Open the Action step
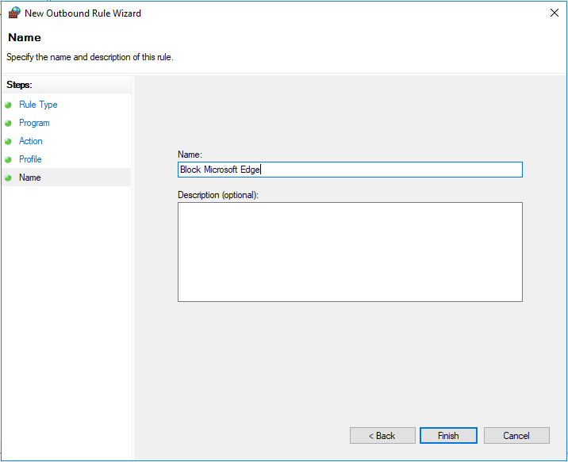 pos(30,141)
